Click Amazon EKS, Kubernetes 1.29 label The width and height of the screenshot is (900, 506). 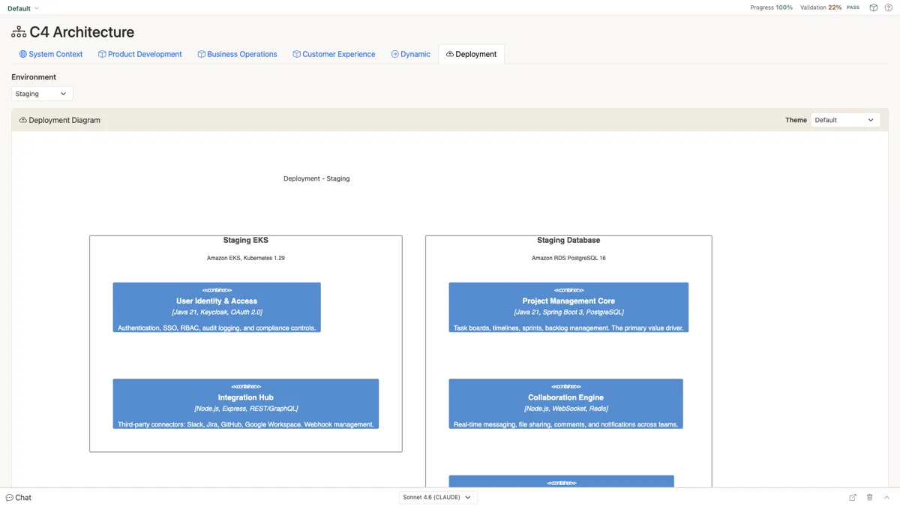coord(245,258)
